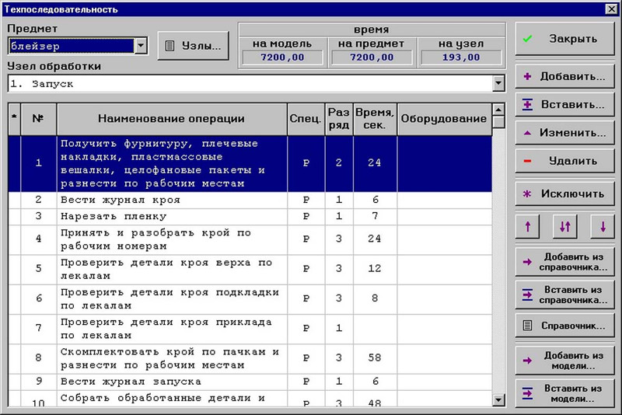622x415 pixels.
Task: Click the Наименование операции column header
Action: [172, 118]
